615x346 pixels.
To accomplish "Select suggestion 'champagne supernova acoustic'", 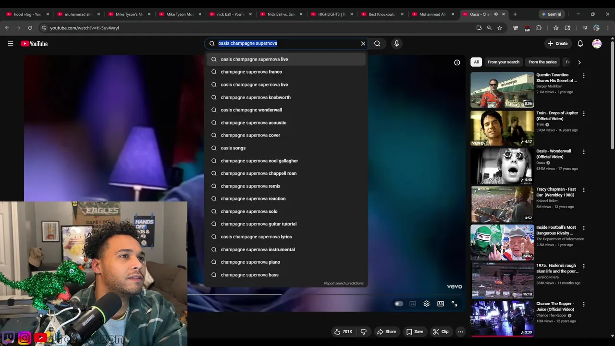I will 286,123.
